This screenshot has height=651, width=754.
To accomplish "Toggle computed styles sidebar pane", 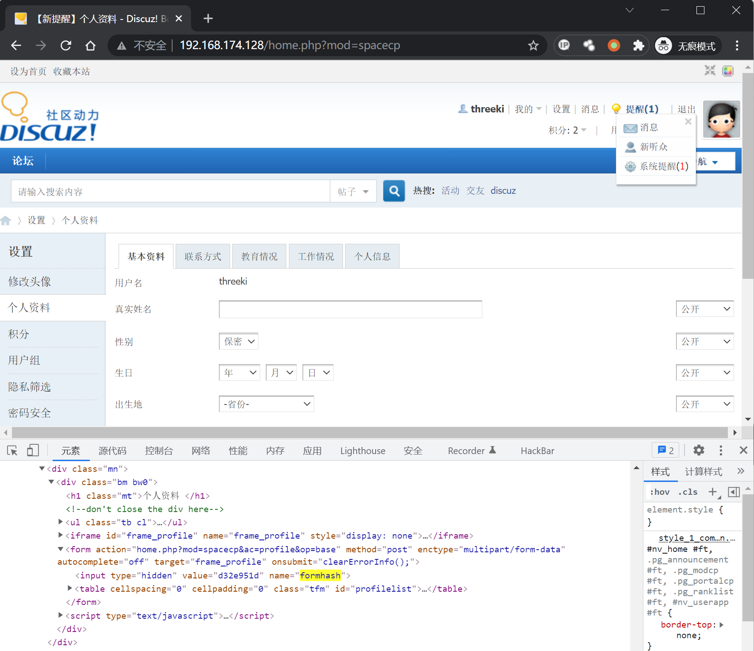I will point(734,492).
